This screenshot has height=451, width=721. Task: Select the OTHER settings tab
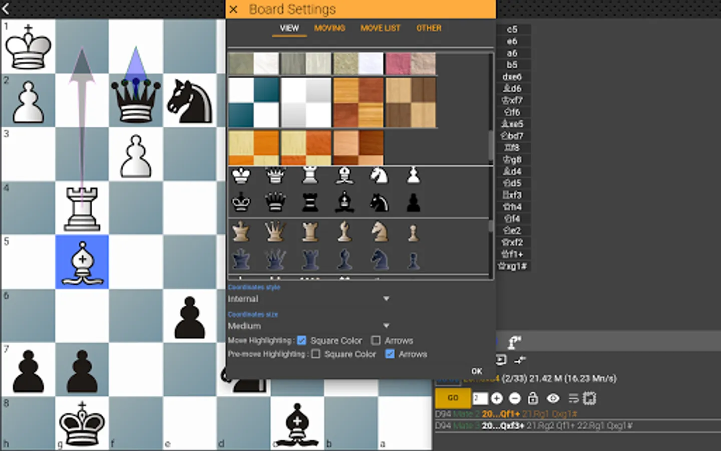tap(429, 28)
